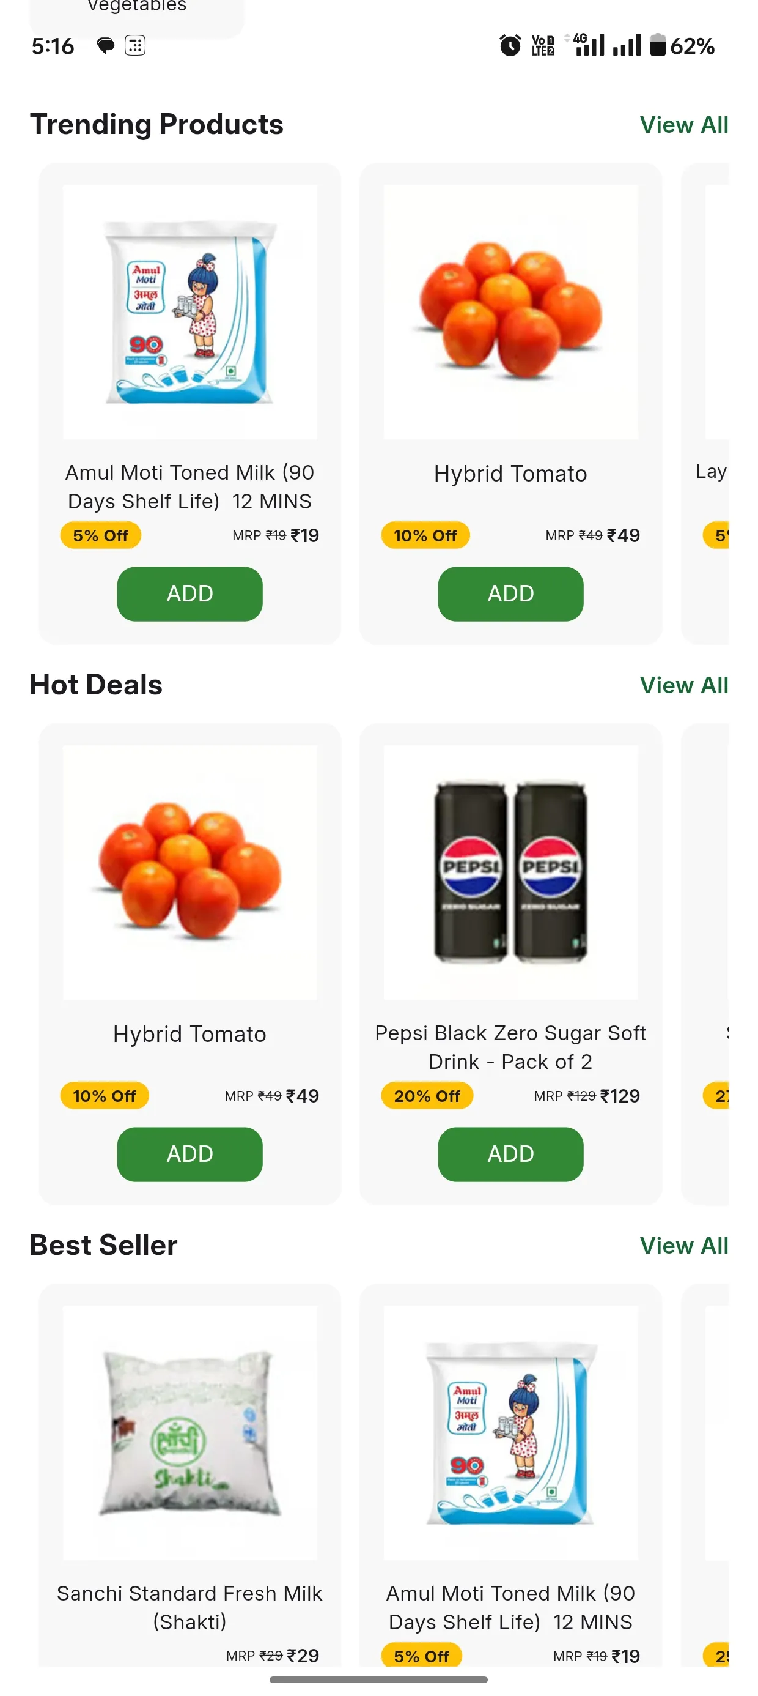Tap the chat notification icon in status bar

coord(105,46)
